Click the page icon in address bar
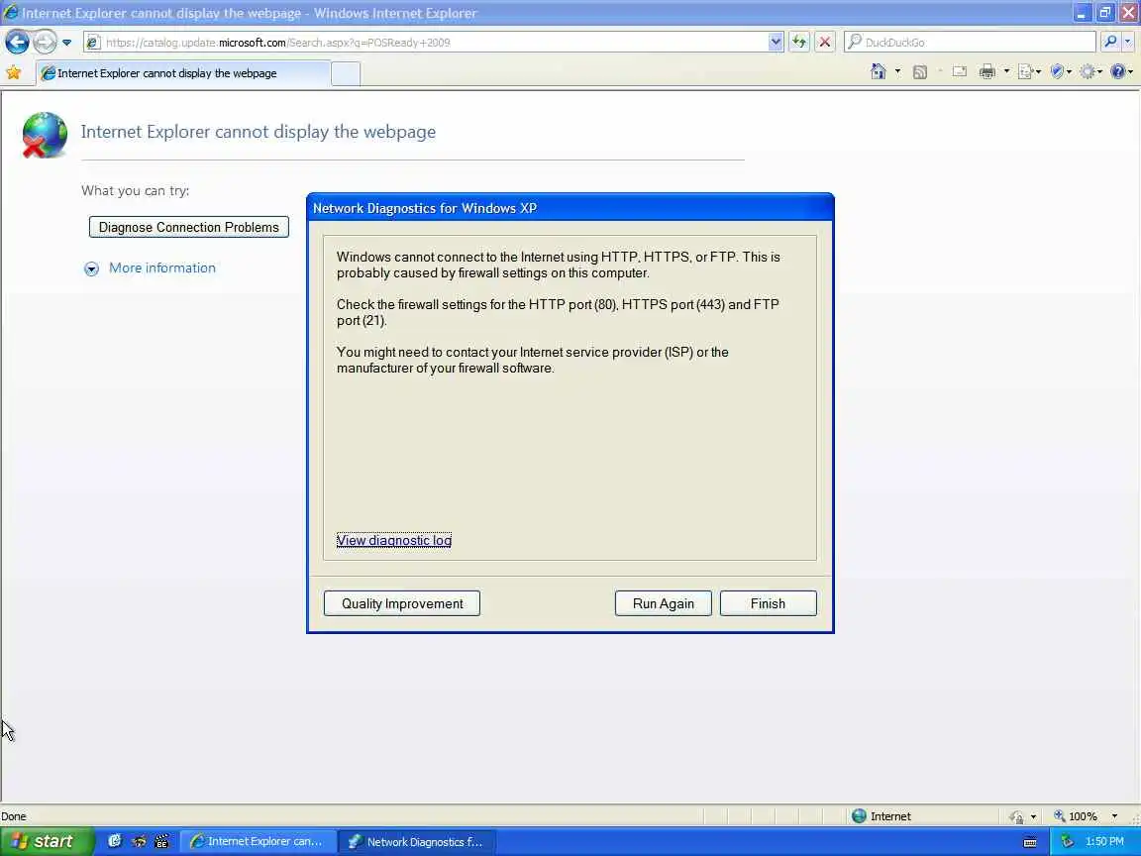This screenshot has width=1141, height=856. point(93,43)
